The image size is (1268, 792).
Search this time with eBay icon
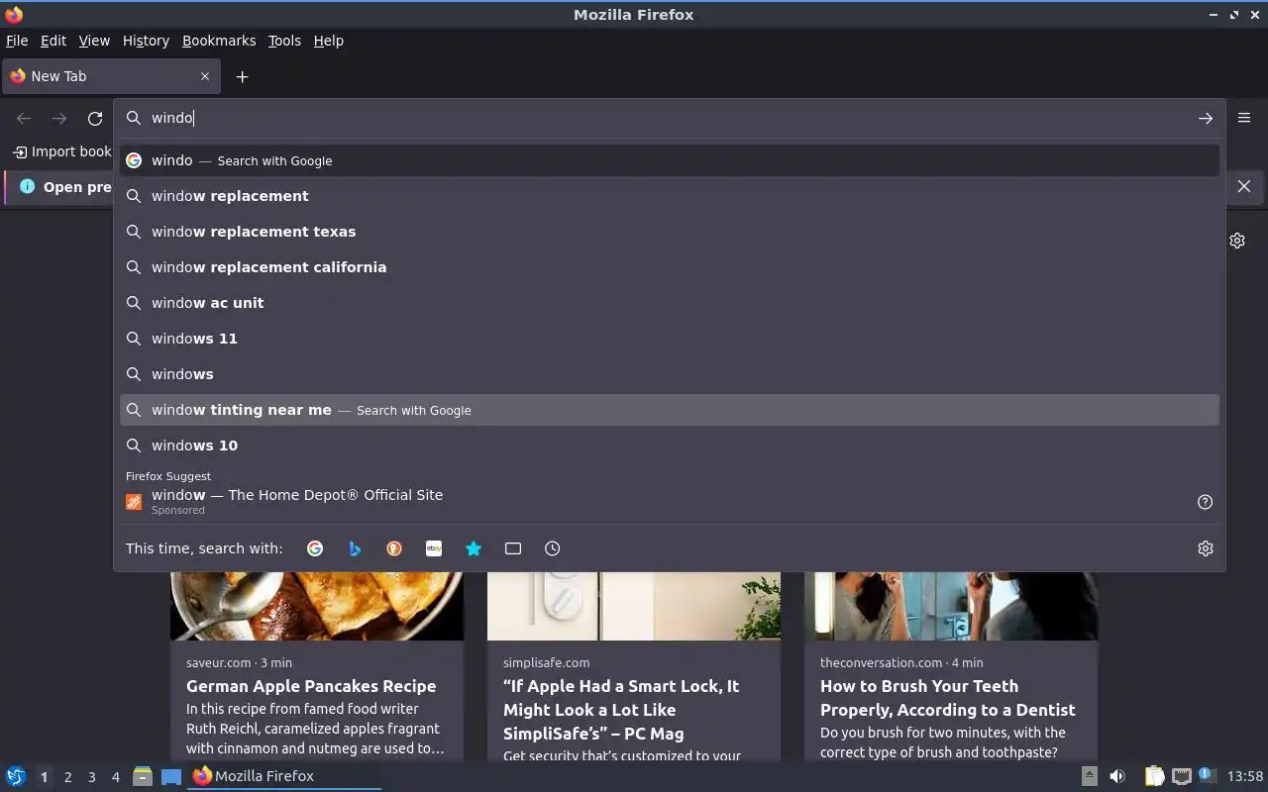(434, 548)
